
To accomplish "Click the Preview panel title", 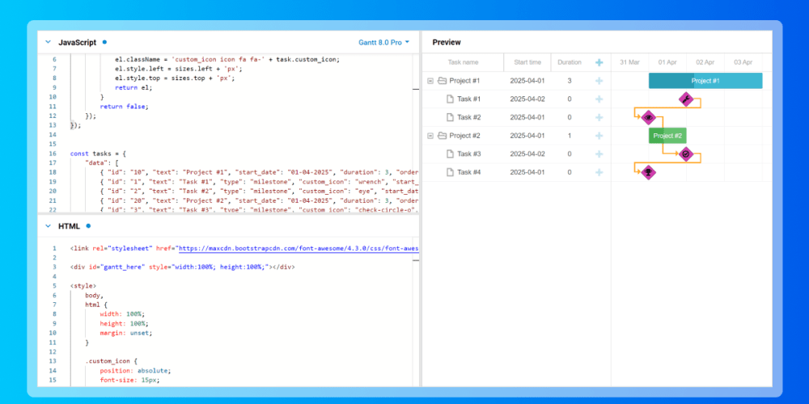I will [447, 42].
